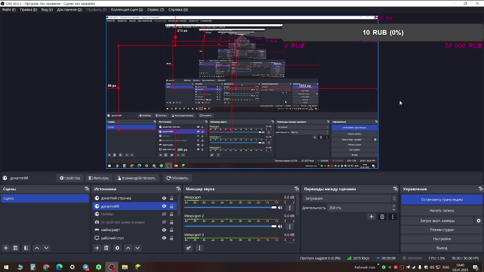Hide the донатпей source eye icon
This screenshot has height=272, width=484.
point(164,206)
